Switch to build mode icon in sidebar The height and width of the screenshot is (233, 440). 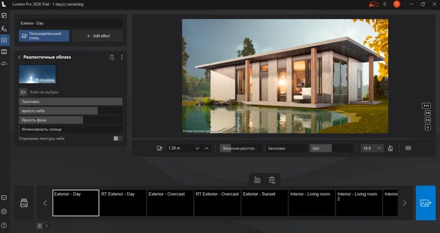pos(4,29)
